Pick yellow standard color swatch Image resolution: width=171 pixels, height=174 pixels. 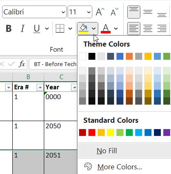111,133
